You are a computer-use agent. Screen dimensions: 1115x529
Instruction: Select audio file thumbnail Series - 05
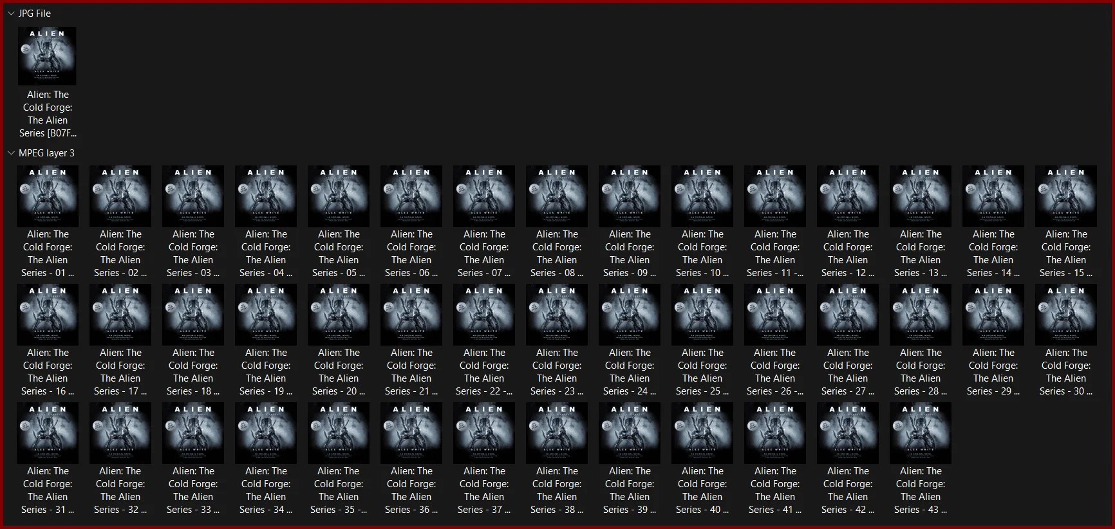(x=339, y=196)
